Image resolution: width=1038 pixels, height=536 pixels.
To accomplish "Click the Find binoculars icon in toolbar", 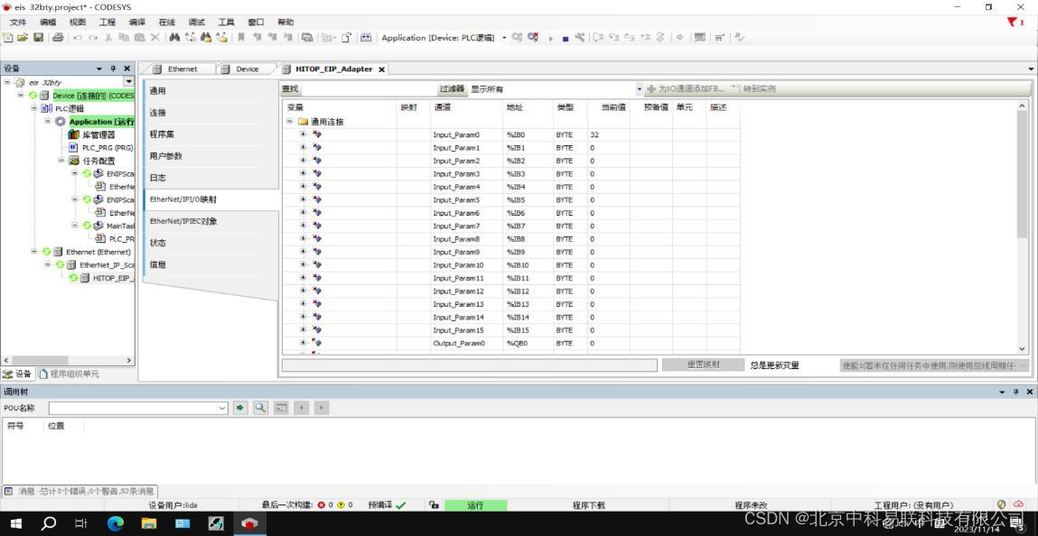I will 174,38.
